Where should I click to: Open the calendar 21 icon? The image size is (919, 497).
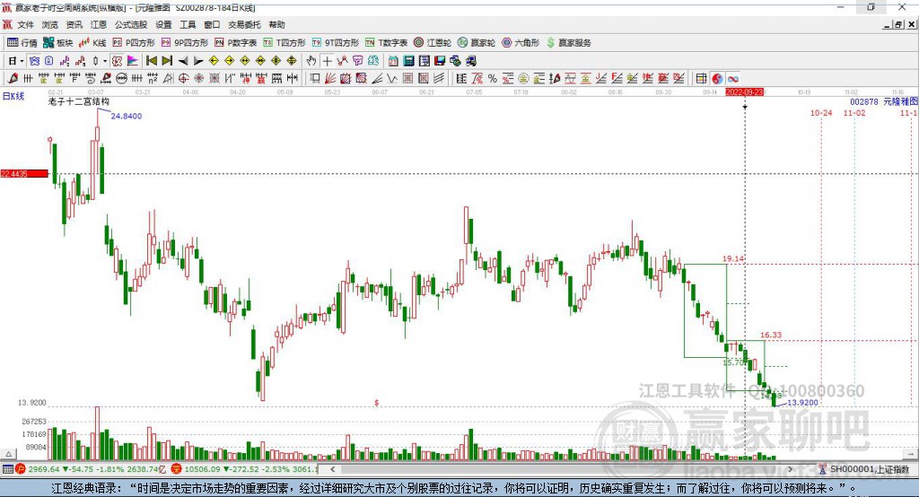(x=393, y=61)
